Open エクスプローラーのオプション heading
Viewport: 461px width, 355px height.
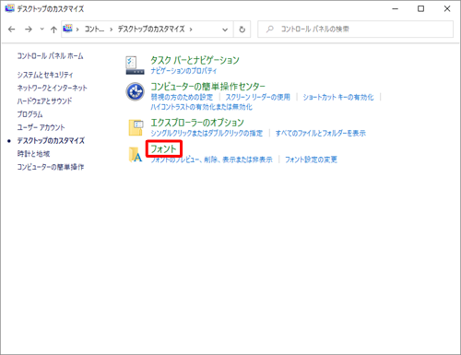point(197,123)
